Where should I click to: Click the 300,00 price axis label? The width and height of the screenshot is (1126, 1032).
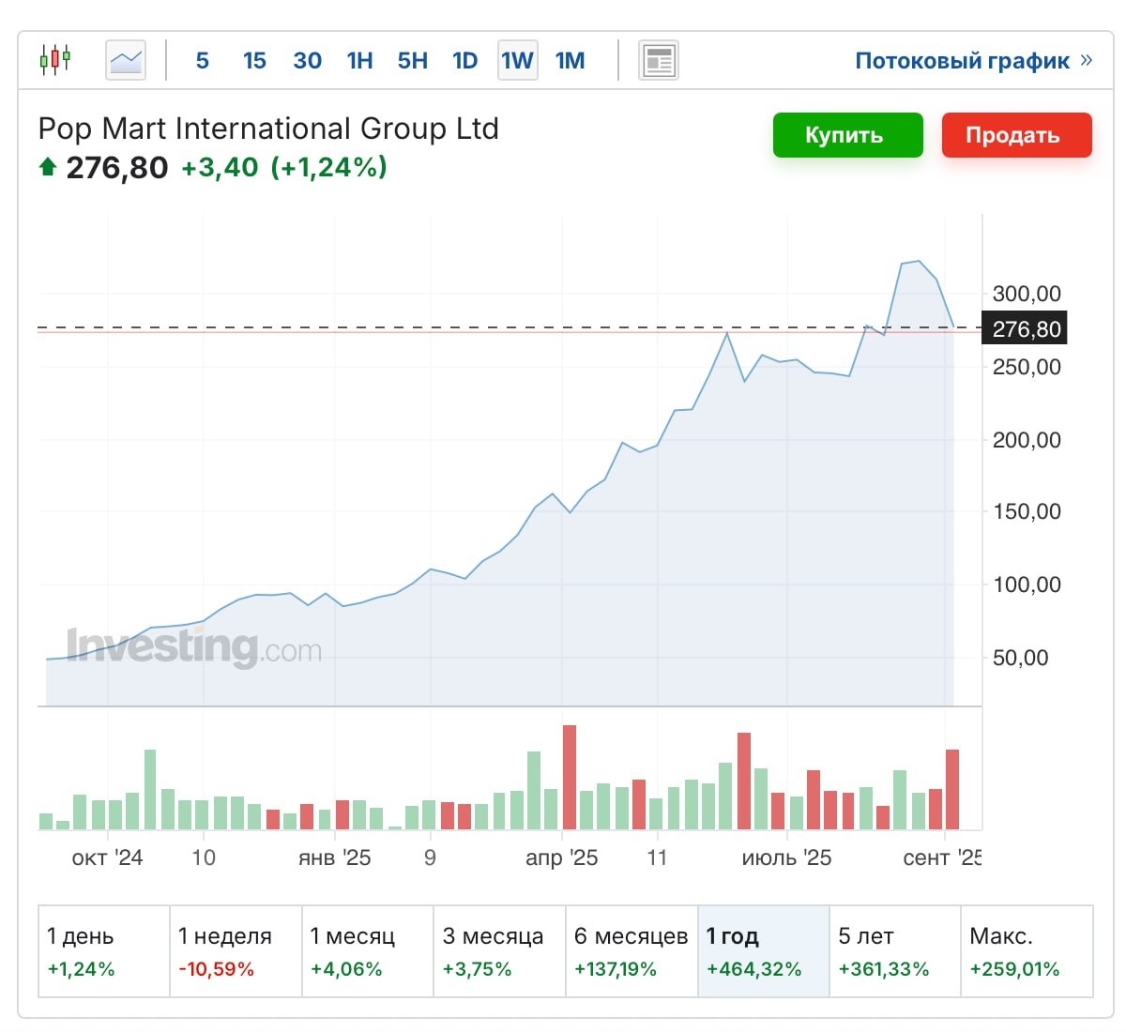click(x=1027, y=294)
